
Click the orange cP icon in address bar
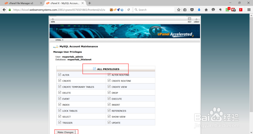[x=115, y=10]
